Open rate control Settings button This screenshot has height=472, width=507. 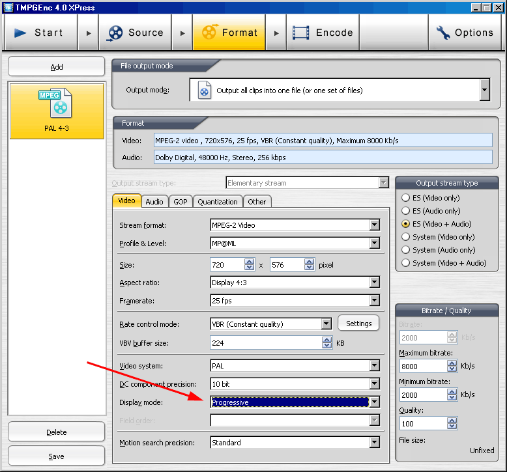tap(358, 324)
